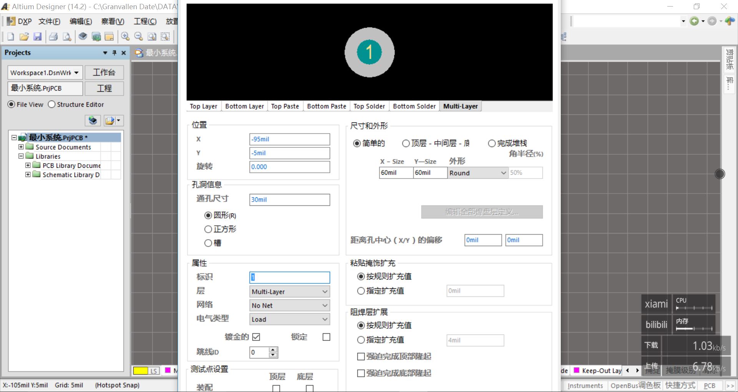The width and height of the screenshot is (738, 392).
Task: Open the Projects panel options arrow
Action: [x=105, y=53]
